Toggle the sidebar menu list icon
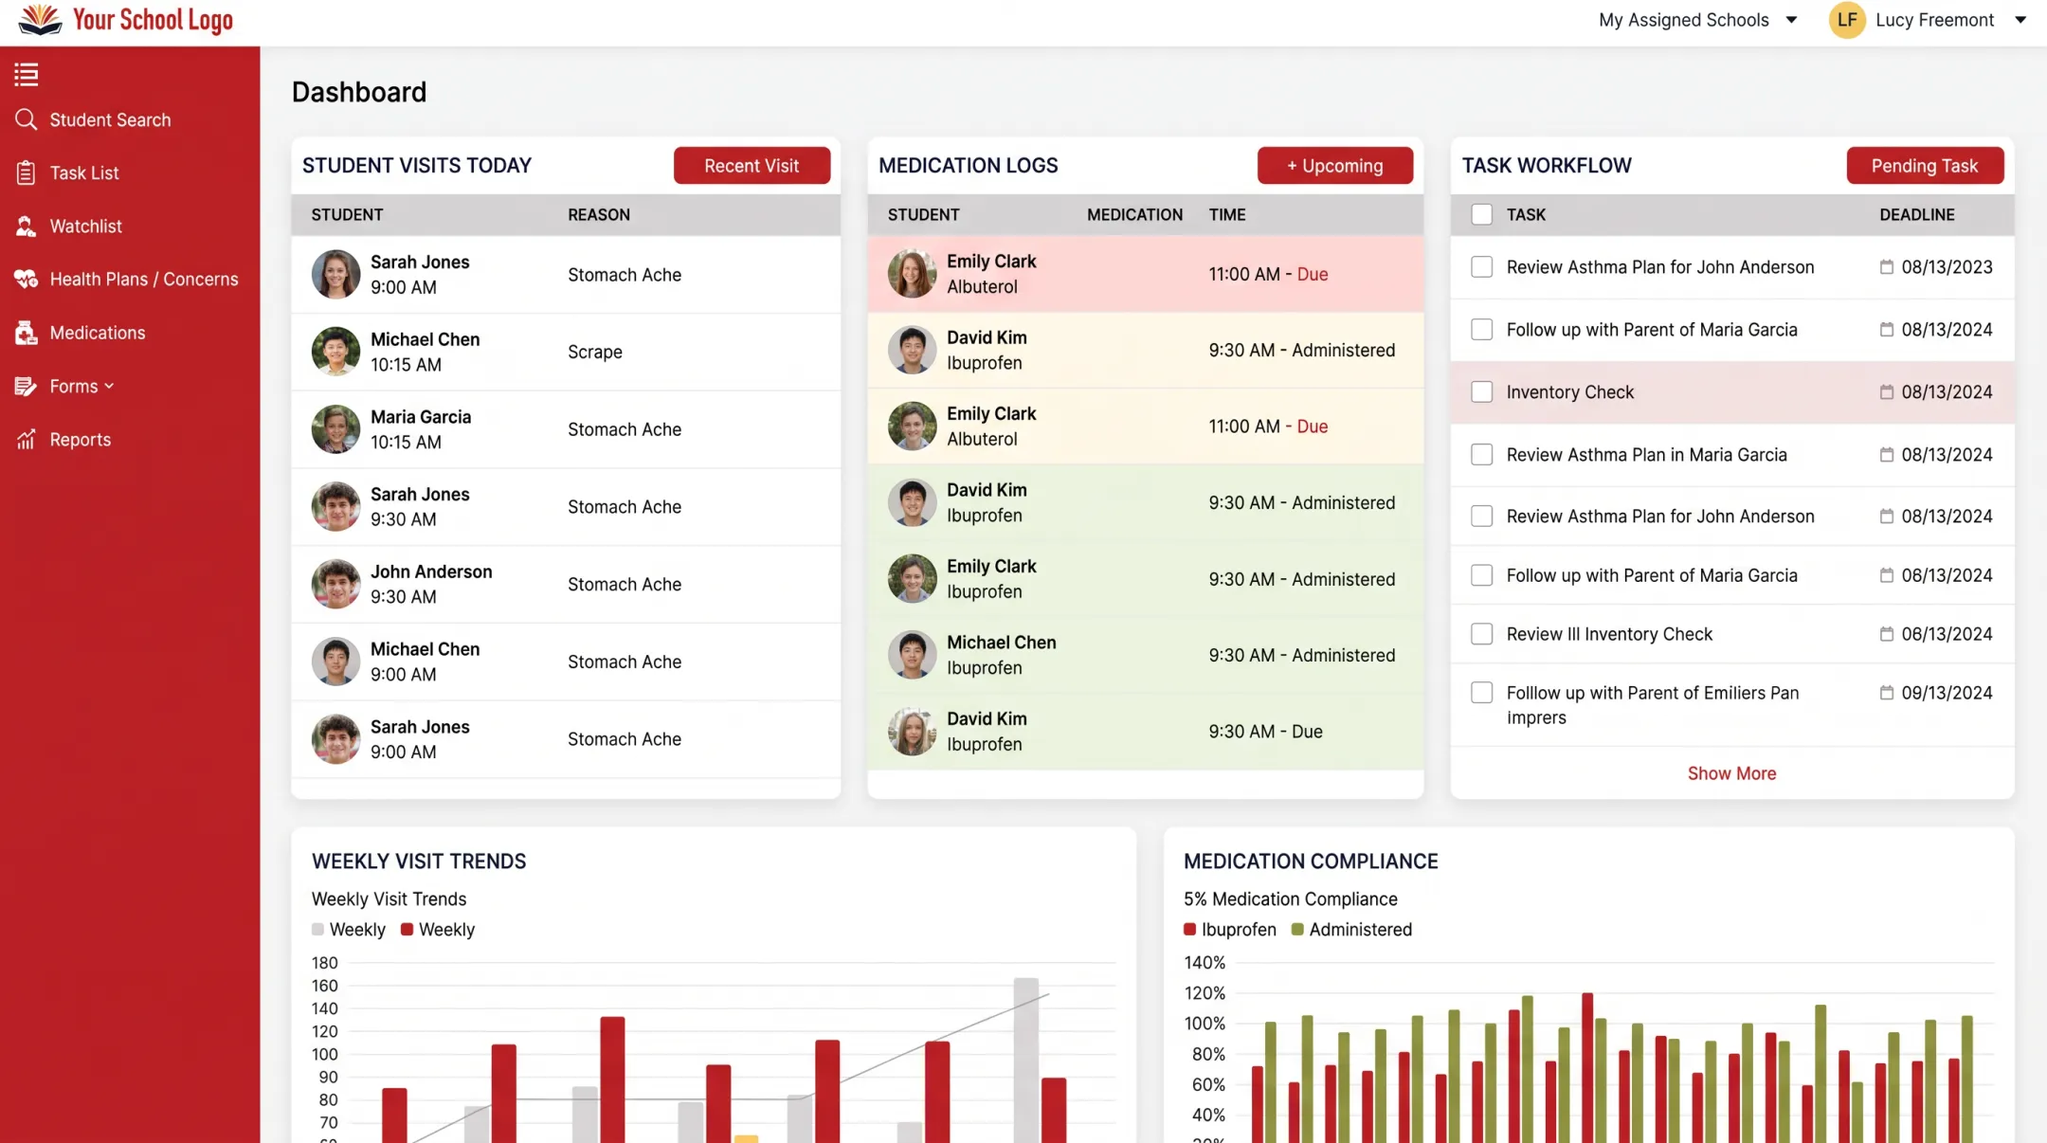 pyautogui.click(x=27, y=74)
